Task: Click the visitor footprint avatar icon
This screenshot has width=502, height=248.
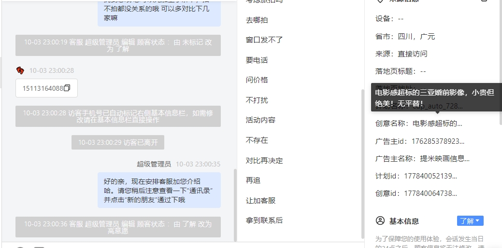Action: (20, 70)
